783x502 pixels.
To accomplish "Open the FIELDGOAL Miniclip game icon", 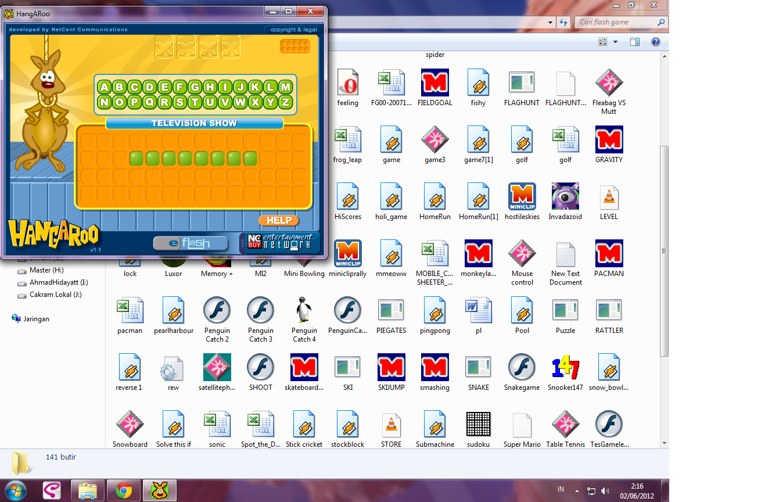I will pos(435,88).
